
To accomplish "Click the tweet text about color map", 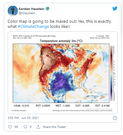I will click(x=59, y=24).
